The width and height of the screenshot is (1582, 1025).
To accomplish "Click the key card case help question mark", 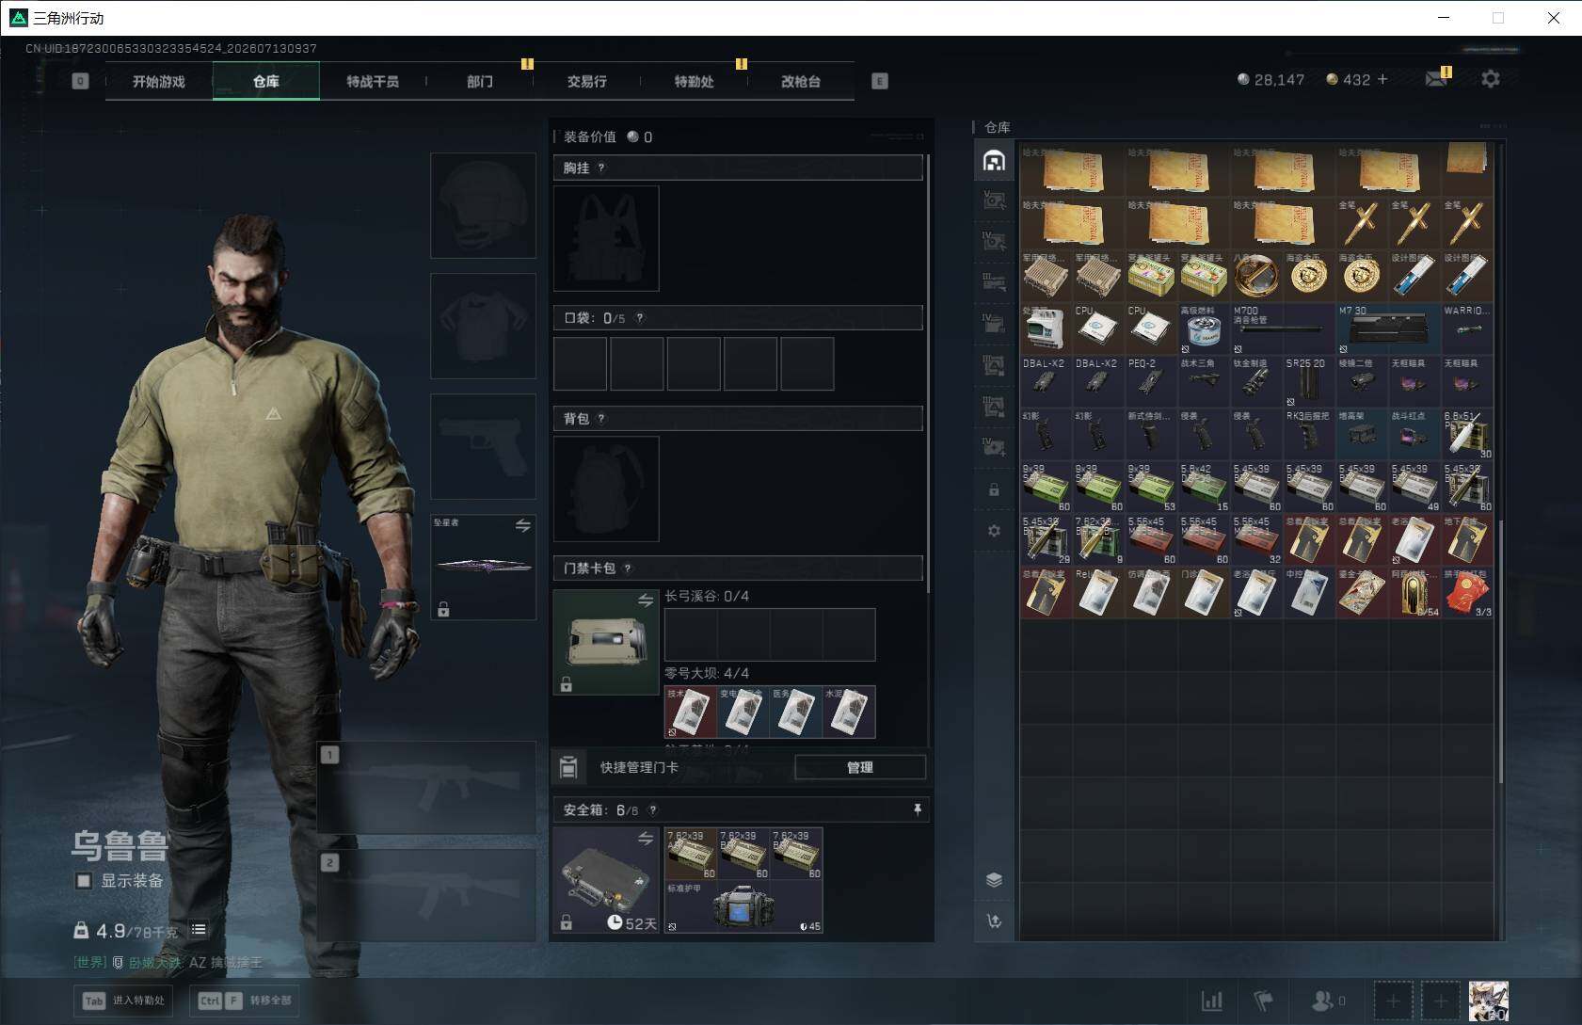I will (x=628, y=569).
